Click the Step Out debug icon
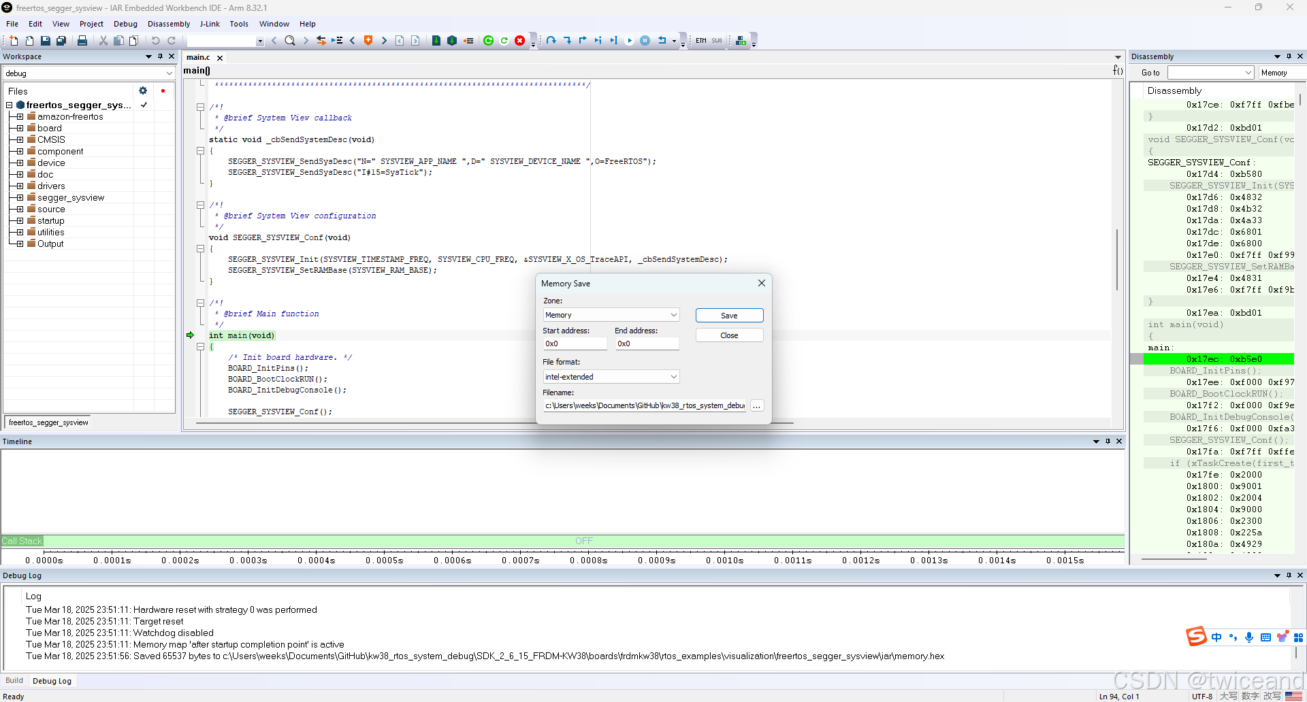The height and width of the screenshot is (702, 1307). click(583, 41)
